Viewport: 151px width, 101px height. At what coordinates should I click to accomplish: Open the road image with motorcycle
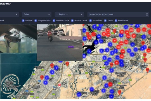60,43
